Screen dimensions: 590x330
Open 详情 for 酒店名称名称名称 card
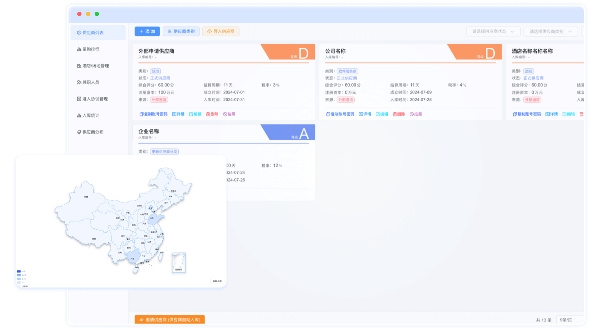point(552,114)
